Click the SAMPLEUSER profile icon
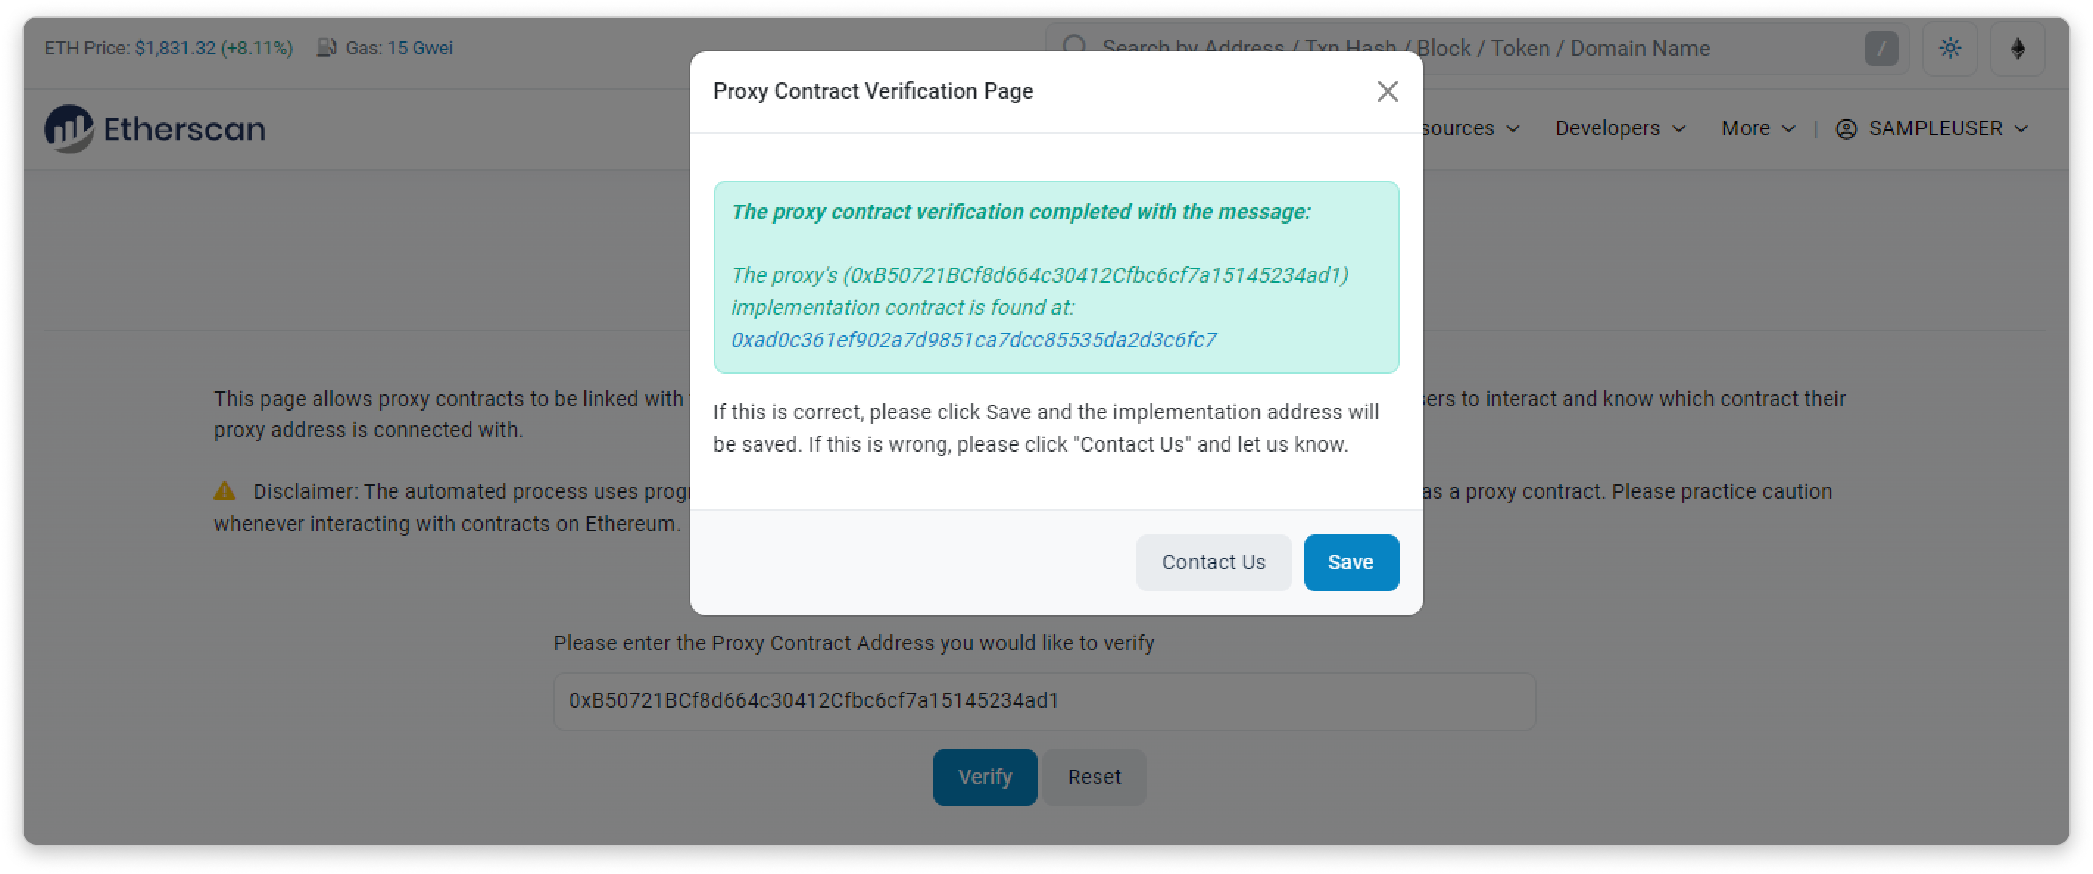2093x874 pixels. 1846,129
